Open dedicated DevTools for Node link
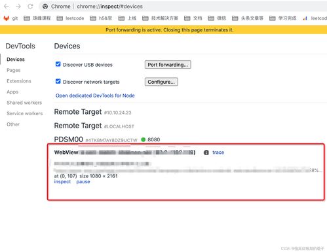This screenshot has height=252, width=327. (95, 96)
